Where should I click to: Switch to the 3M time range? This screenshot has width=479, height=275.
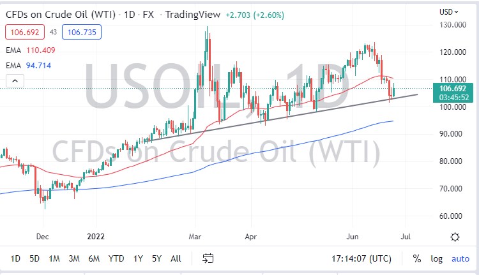[74, 258]
